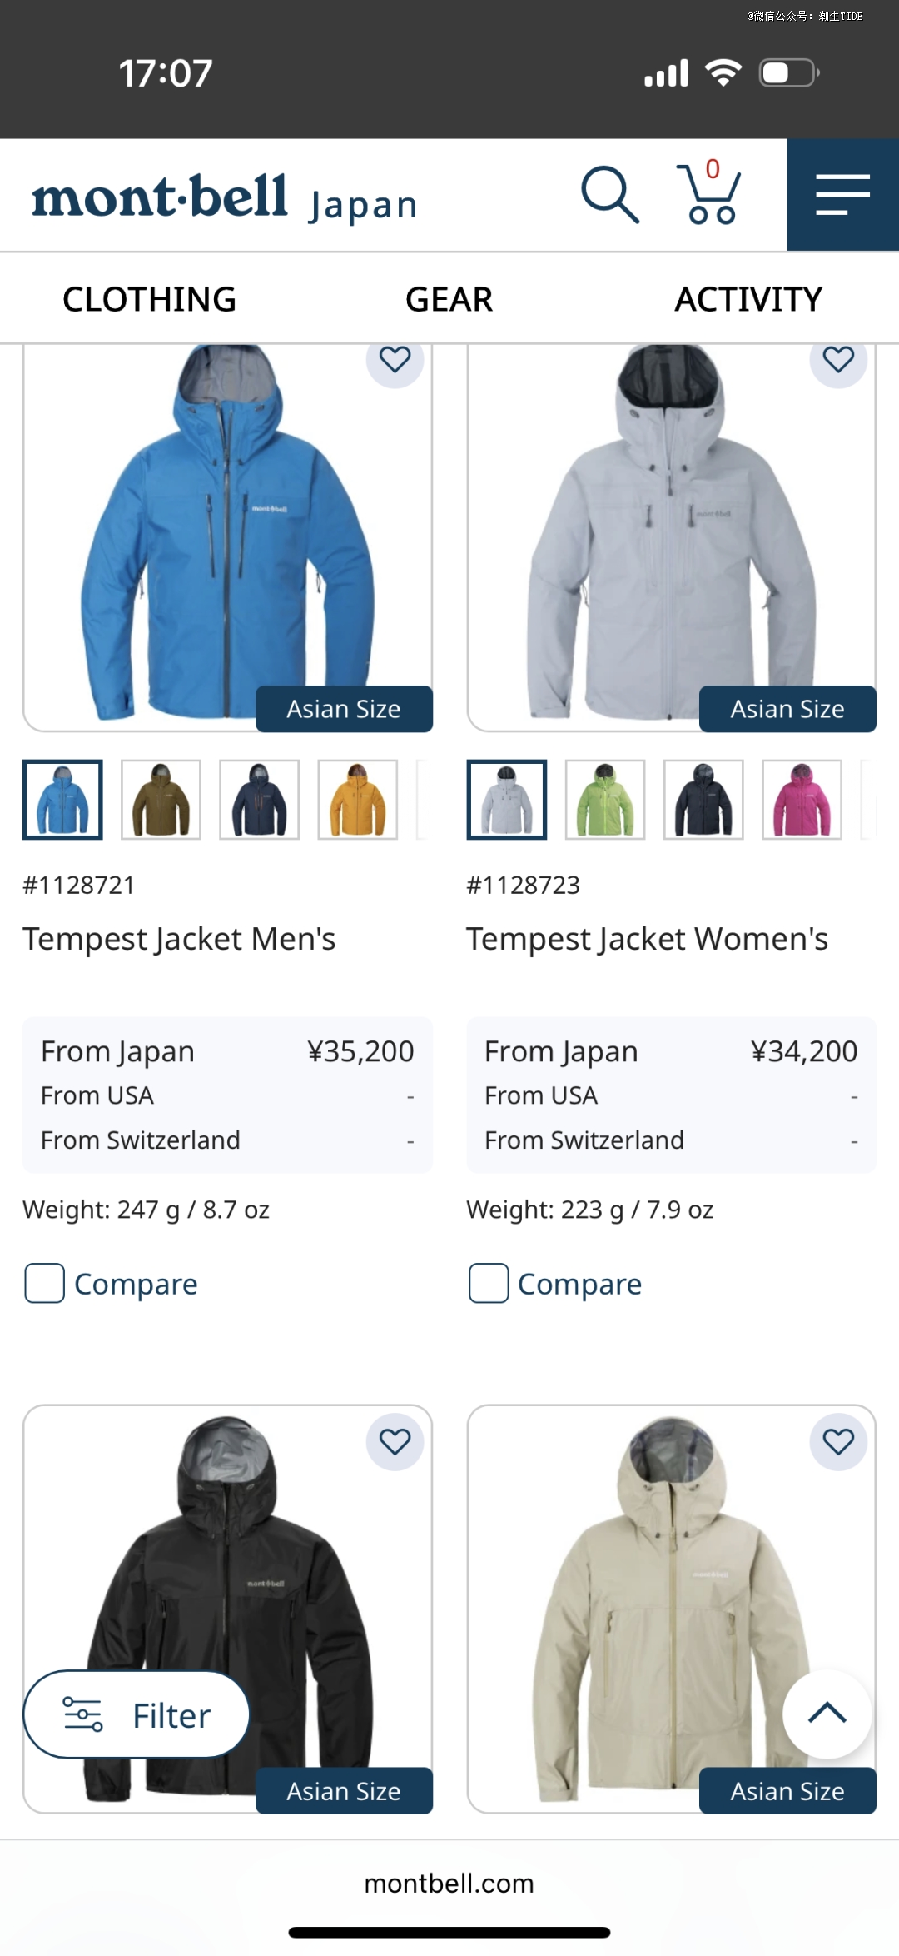Screen dimensions: 899x1956
Task: Tick Compare for Tempest Jacket Women's
Action: click(x=489, y=1283)
